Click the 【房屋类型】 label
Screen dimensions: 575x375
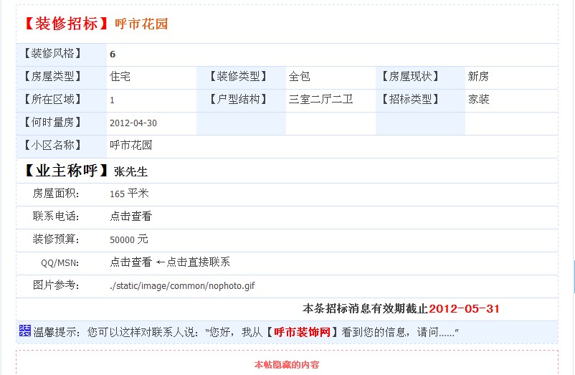point(52,77)
